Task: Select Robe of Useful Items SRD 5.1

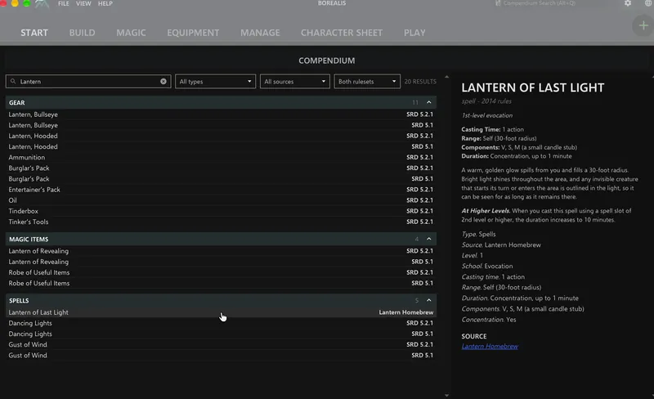Action: (221, 283)
